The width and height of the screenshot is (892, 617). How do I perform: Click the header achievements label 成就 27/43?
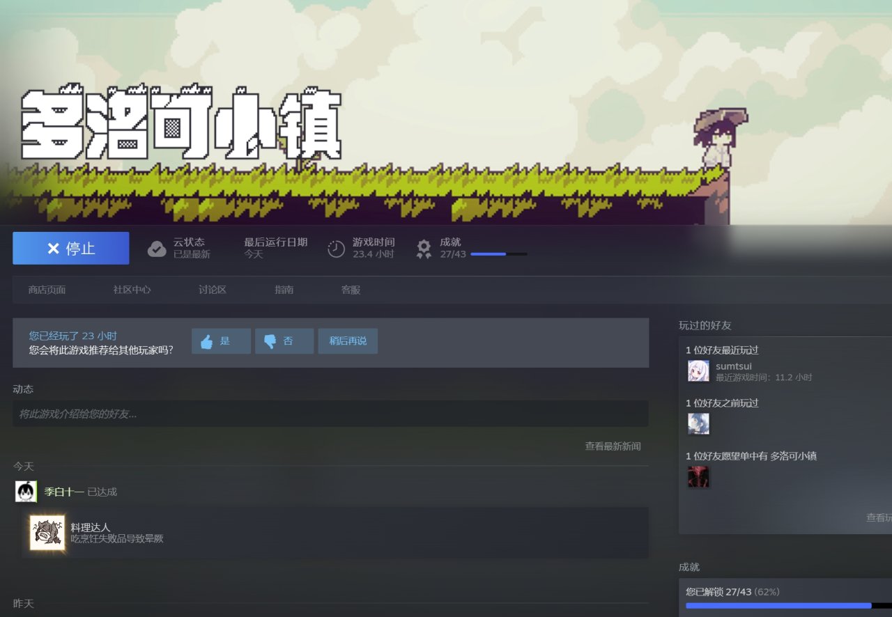[x=453, y=248]
